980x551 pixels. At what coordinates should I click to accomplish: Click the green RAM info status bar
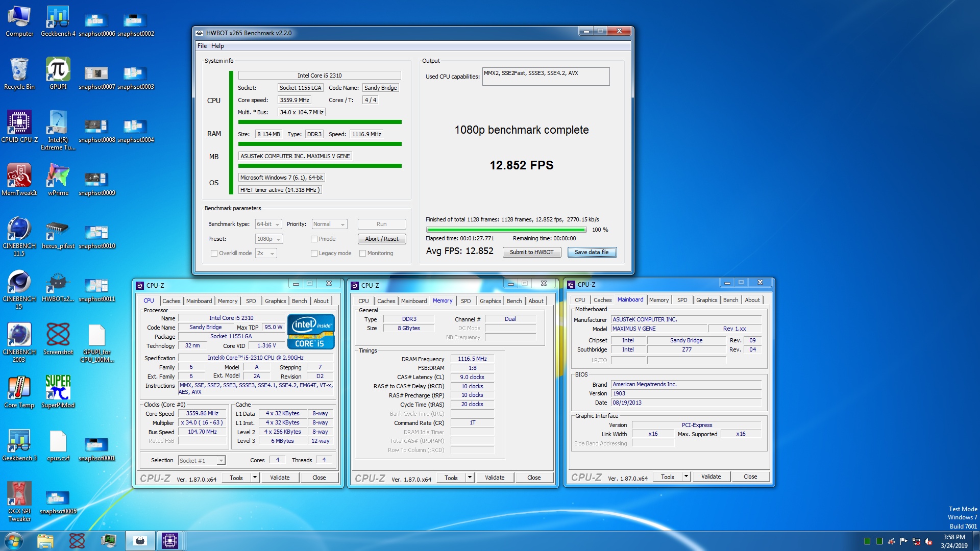(320, 144)
